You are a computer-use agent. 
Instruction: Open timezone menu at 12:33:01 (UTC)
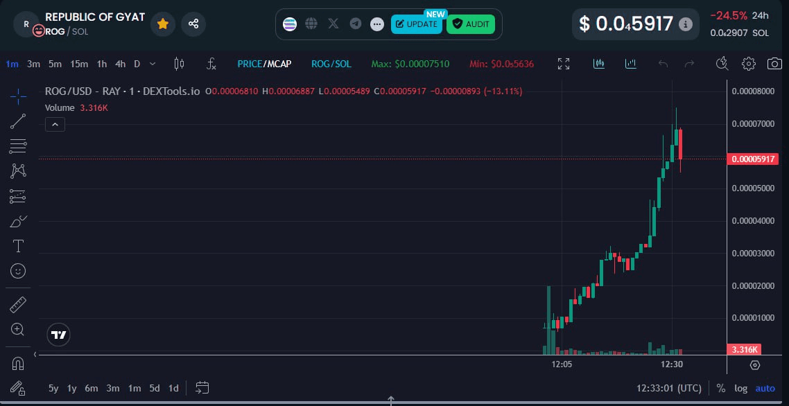pos(669,389)
